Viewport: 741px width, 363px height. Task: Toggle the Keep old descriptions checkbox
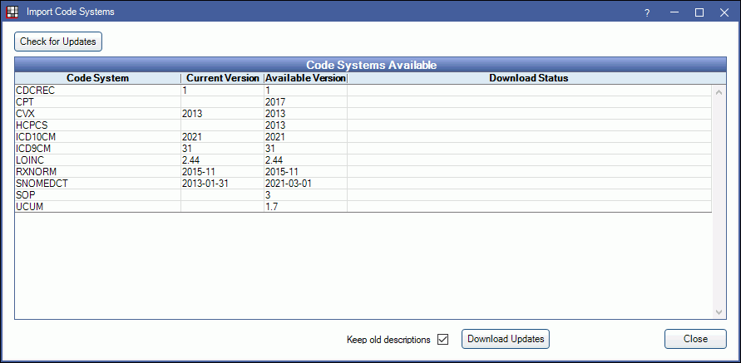pyautogui.click(x=442, y=340)
